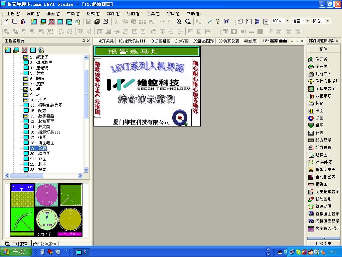Select the 仪表 meter component in parts panel
Image resolution: width=342 pixels, height=257 pixels.
[x=316, y=133]
